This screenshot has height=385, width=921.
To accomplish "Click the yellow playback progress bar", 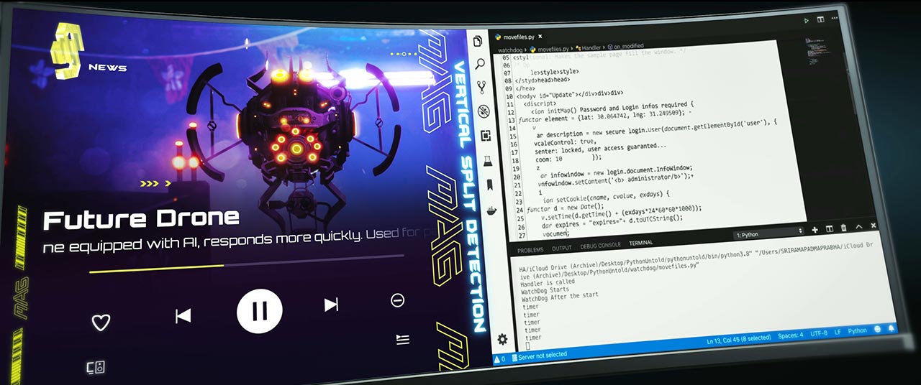I will [156, 269].
